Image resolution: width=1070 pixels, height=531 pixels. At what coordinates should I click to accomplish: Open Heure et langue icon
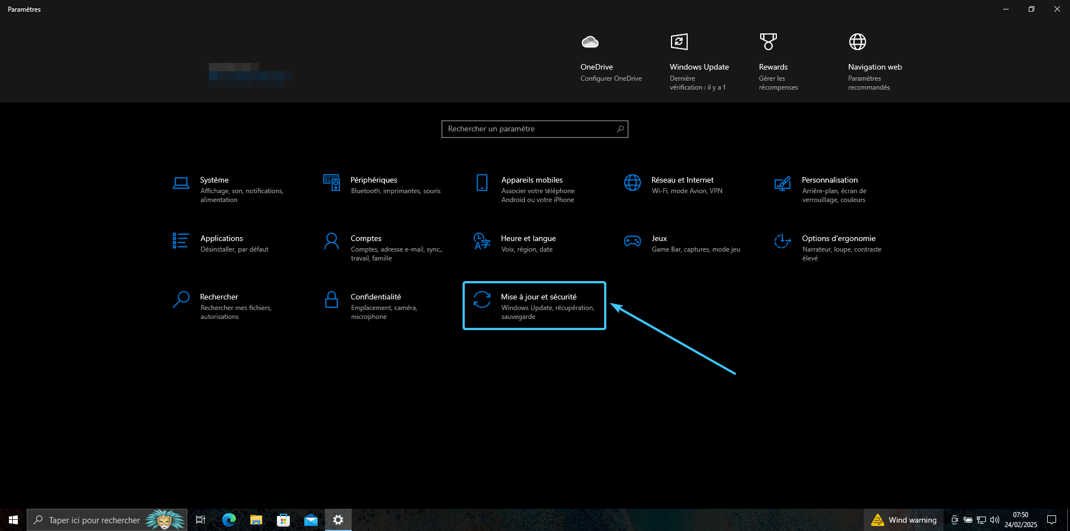(482, 241)
